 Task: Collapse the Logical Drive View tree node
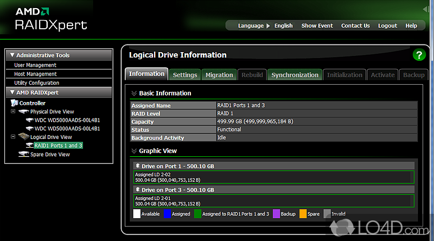[x=13, y=137]
